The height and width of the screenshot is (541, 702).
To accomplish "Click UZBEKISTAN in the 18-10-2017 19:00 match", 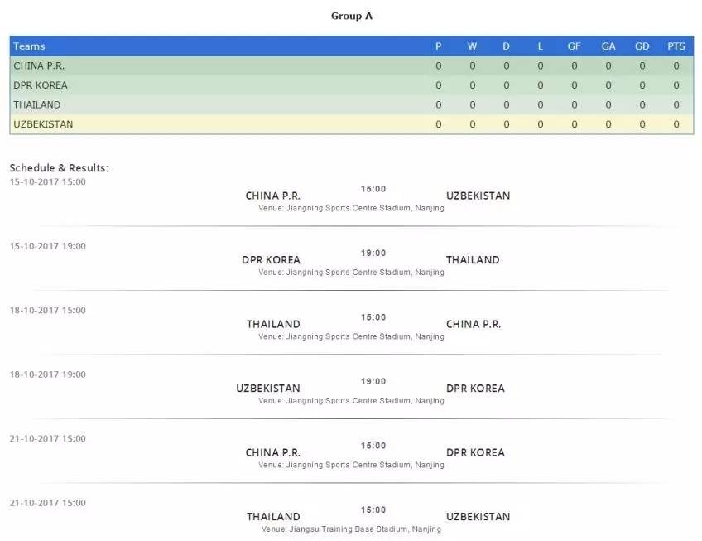I will (x=268, y=389).
